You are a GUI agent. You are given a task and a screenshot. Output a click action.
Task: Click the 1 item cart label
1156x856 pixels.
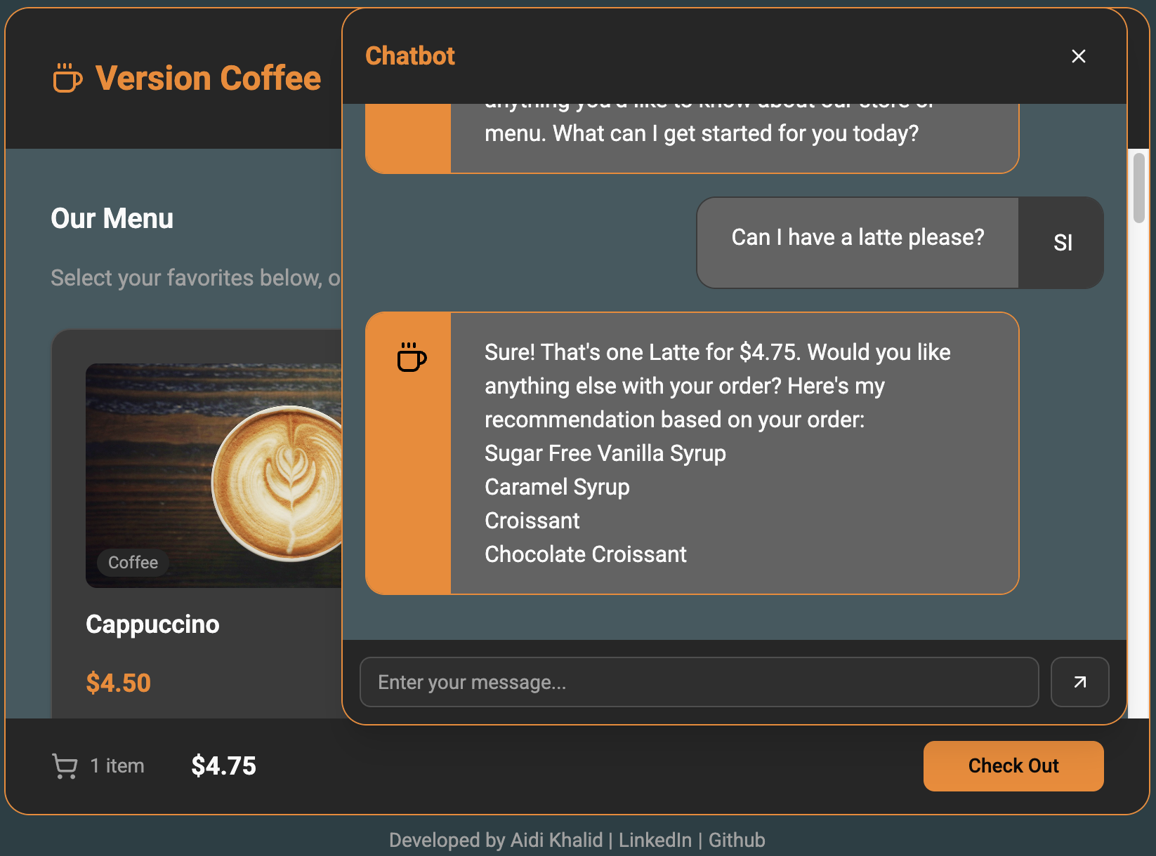click(x=117, y=765)
